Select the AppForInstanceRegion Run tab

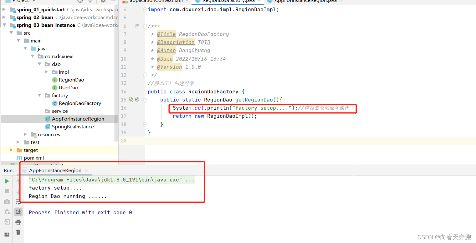point(55,171)
